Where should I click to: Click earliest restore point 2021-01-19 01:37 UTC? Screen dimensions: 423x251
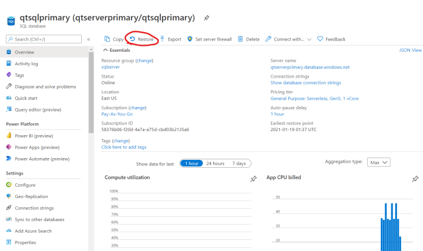point(293,129)
